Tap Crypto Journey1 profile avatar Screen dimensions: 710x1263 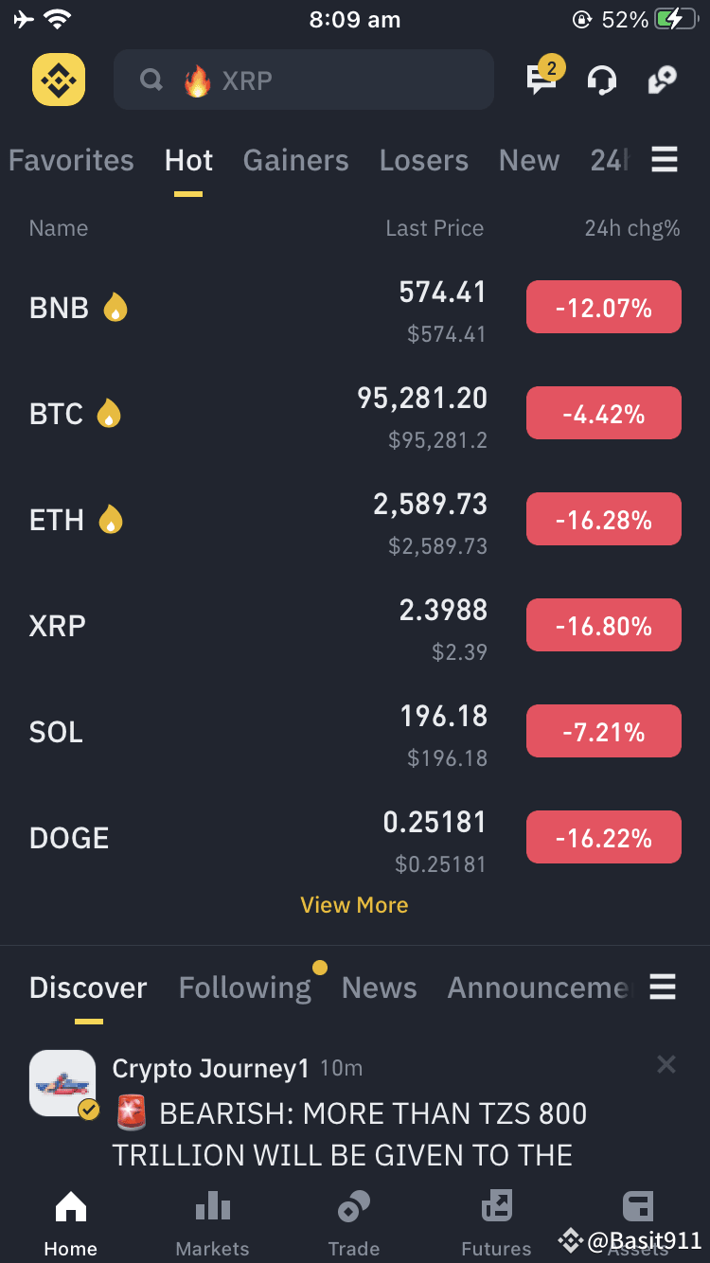[x=62, y=1083]
